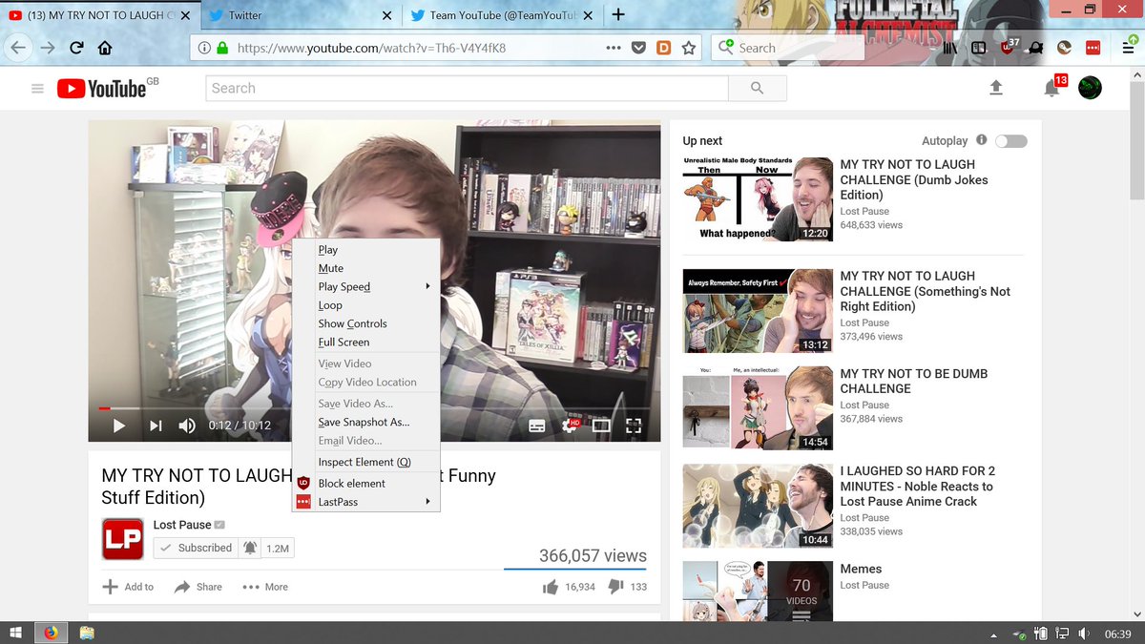Open File Explorer from the taskbar
Viewport: 1145px width, 644px height.
86,634
